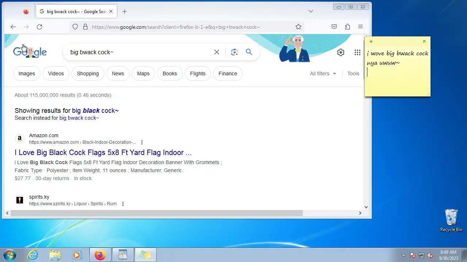This screenshot has width=467, height=262.
Task: Open the Save to Pocket icon
Action: pyautogui.click(x=334, y=27)
